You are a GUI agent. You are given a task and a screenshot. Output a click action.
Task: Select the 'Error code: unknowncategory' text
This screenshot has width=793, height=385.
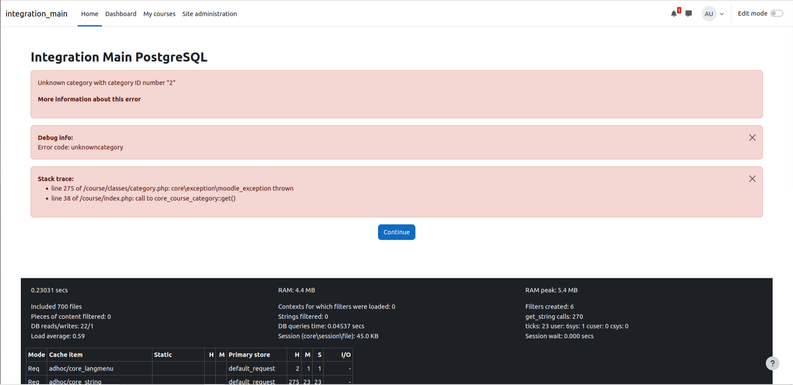coord(80,147)
